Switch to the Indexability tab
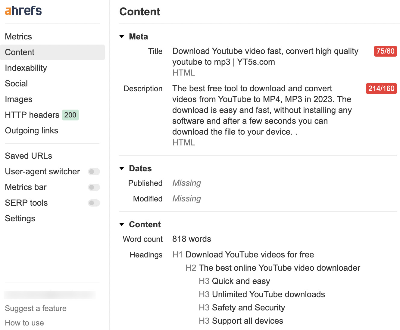 (26, 68)
